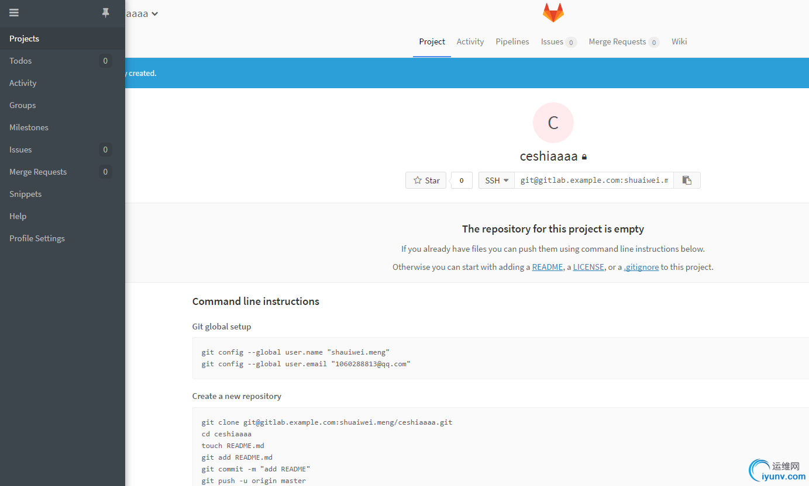
Task: Open the SSH protocol dropdown
Action: (x=497, y=180)
